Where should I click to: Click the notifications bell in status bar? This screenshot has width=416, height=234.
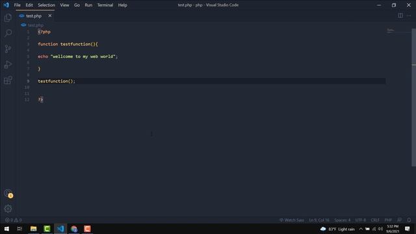click(x=409, y=220)
